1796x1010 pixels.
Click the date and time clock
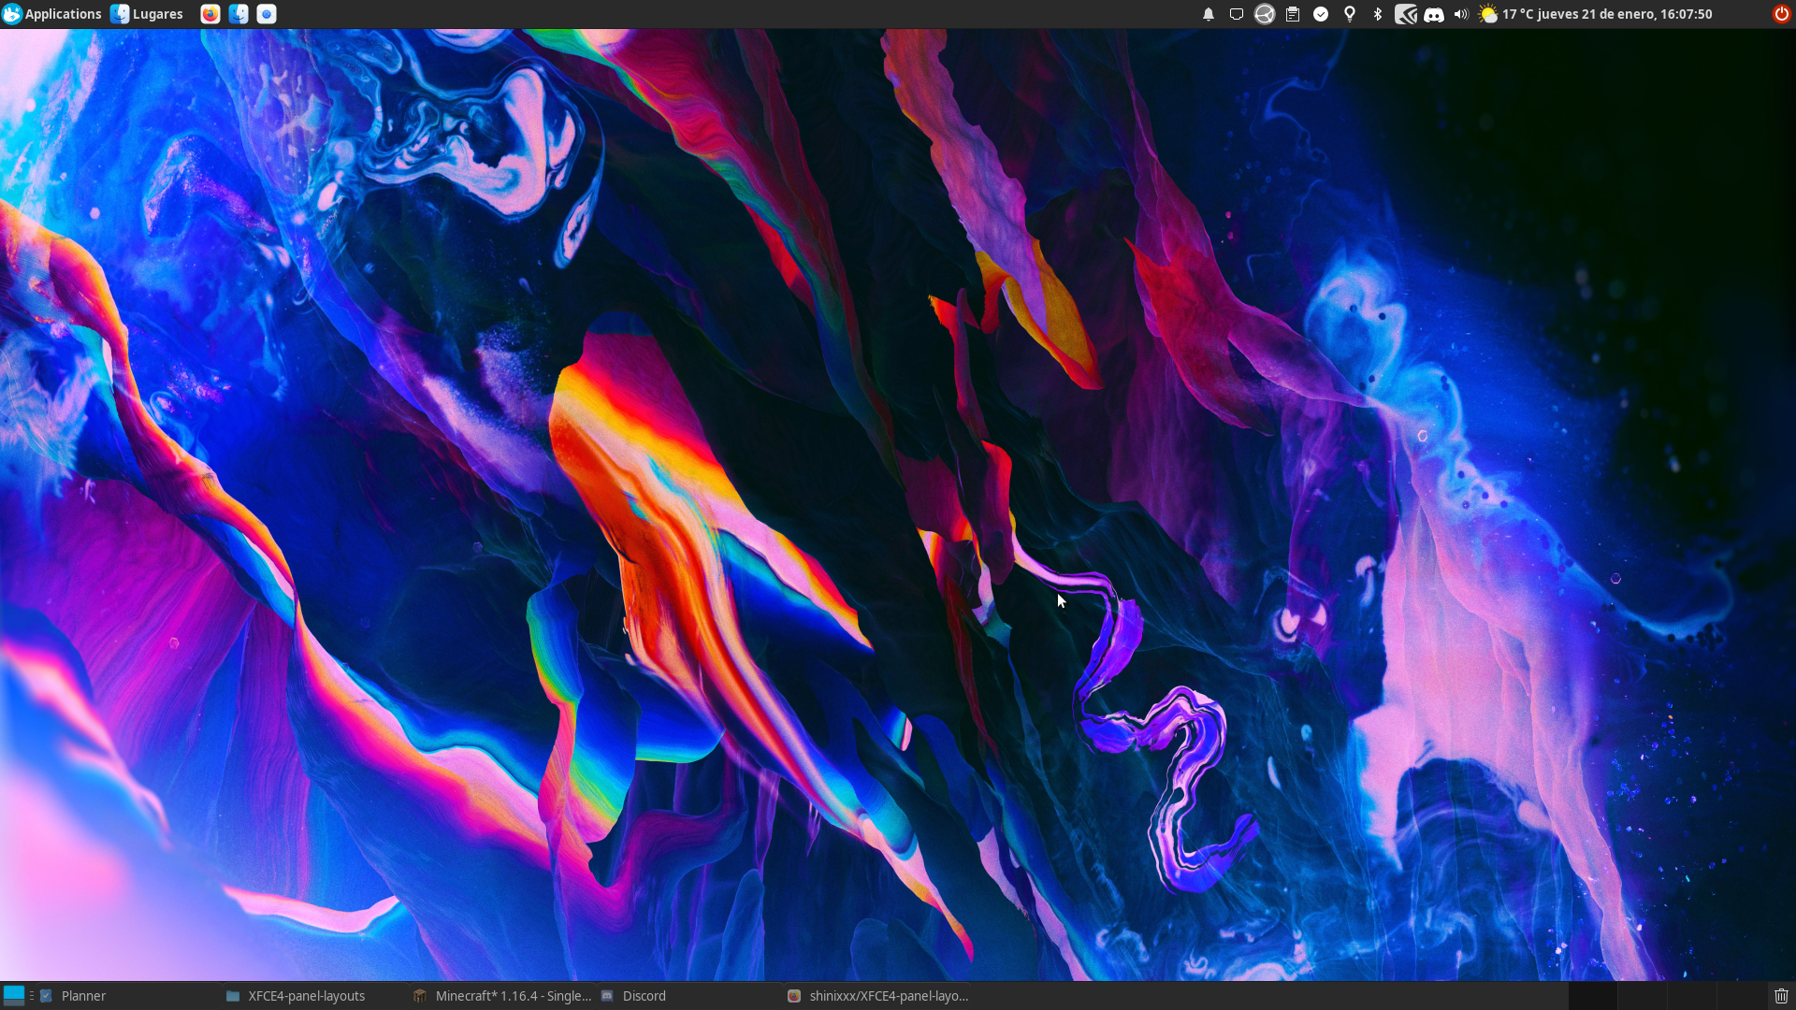[x=1626, y=14]
